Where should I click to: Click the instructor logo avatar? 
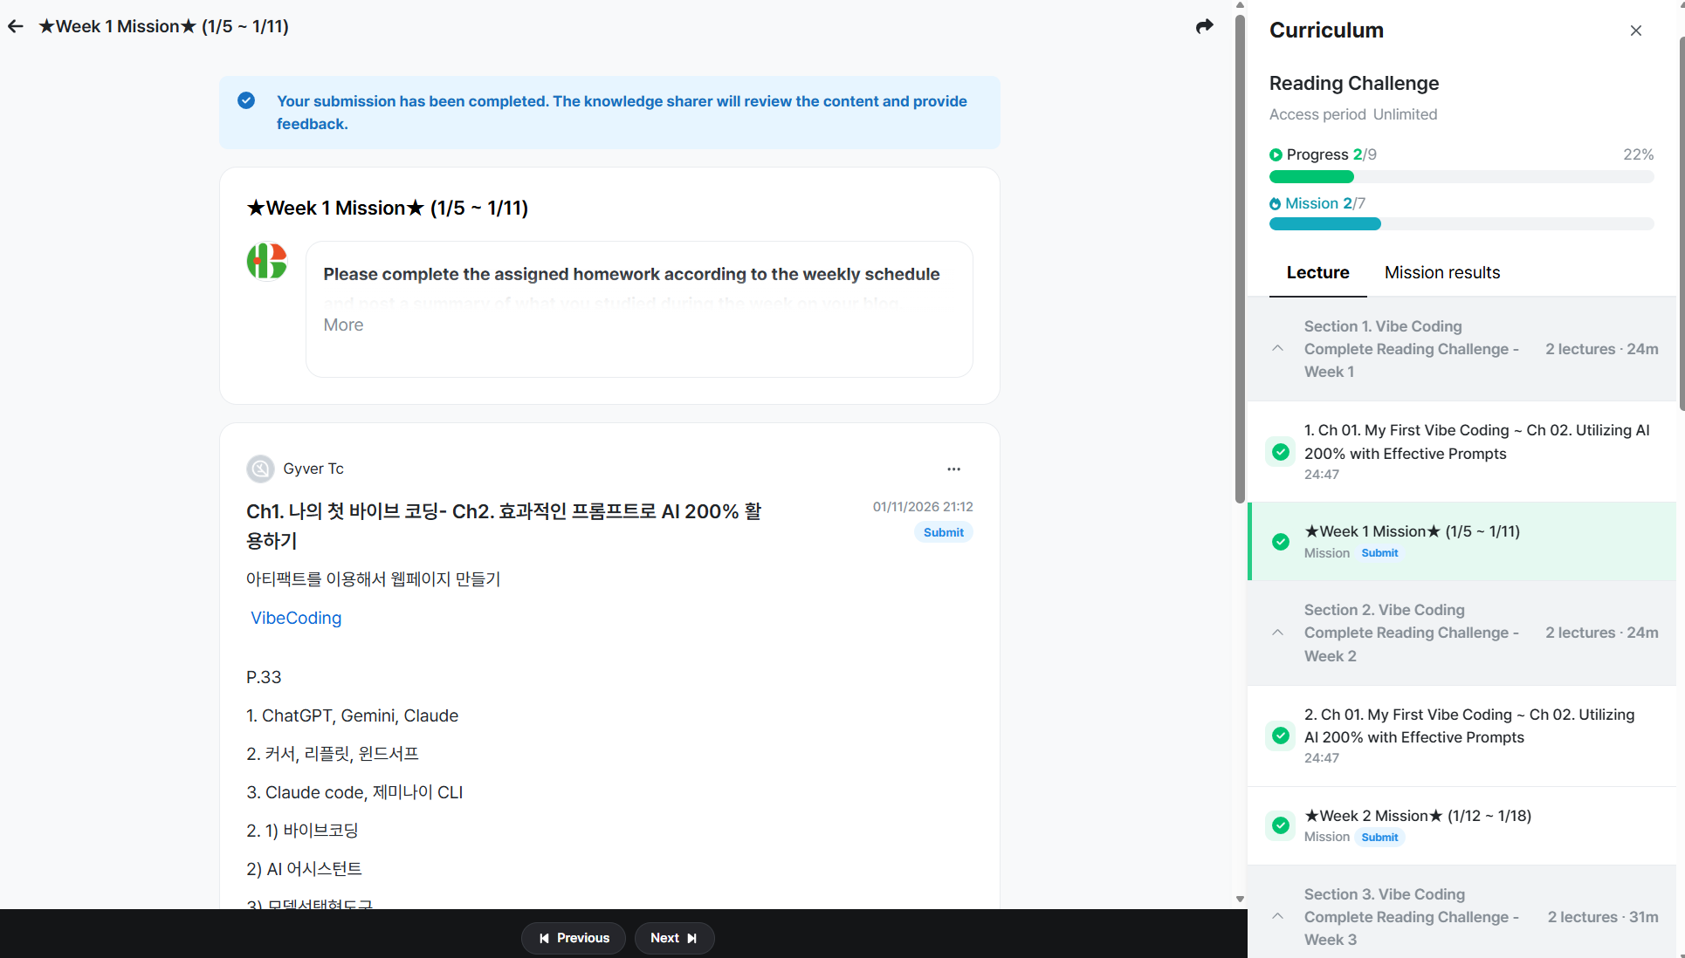click(x=267, y=261)
